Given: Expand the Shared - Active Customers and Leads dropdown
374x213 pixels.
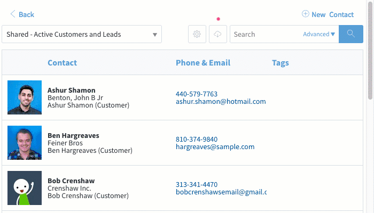Looking at the screenshot, I should click(82, 34).
